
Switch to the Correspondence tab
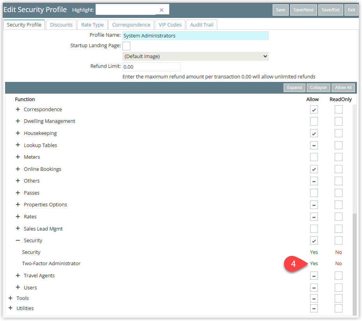pos(131,25)
